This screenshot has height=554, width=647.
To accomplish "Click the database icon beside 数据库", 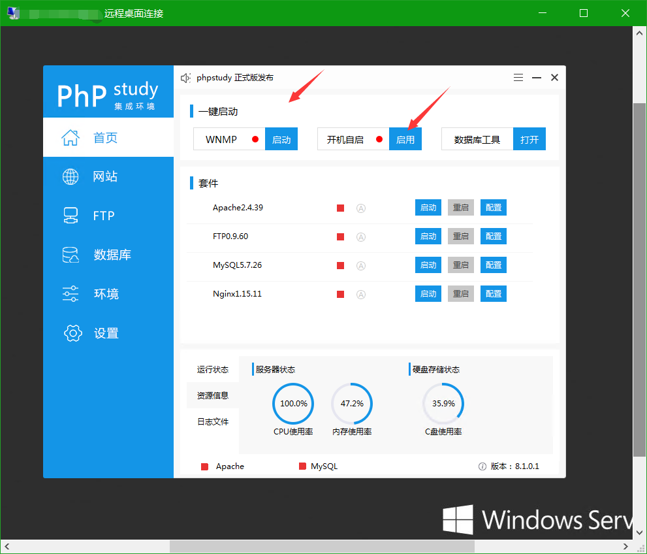I will (71, 255).
